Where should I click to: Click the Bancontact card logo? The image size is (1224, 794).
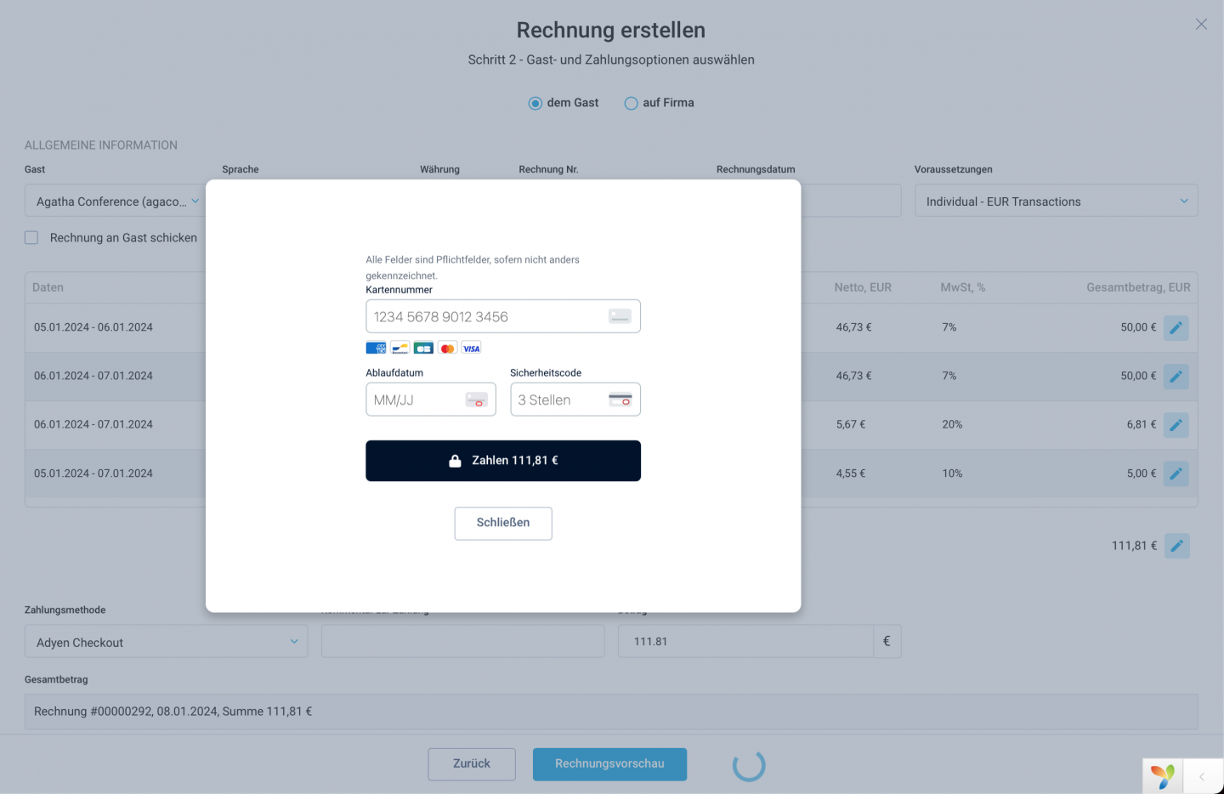point(399,348)
